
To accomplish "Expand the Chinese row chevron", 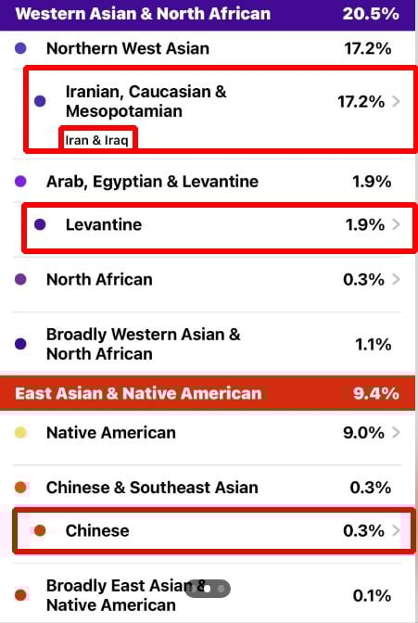I will [x=396, y=530].
